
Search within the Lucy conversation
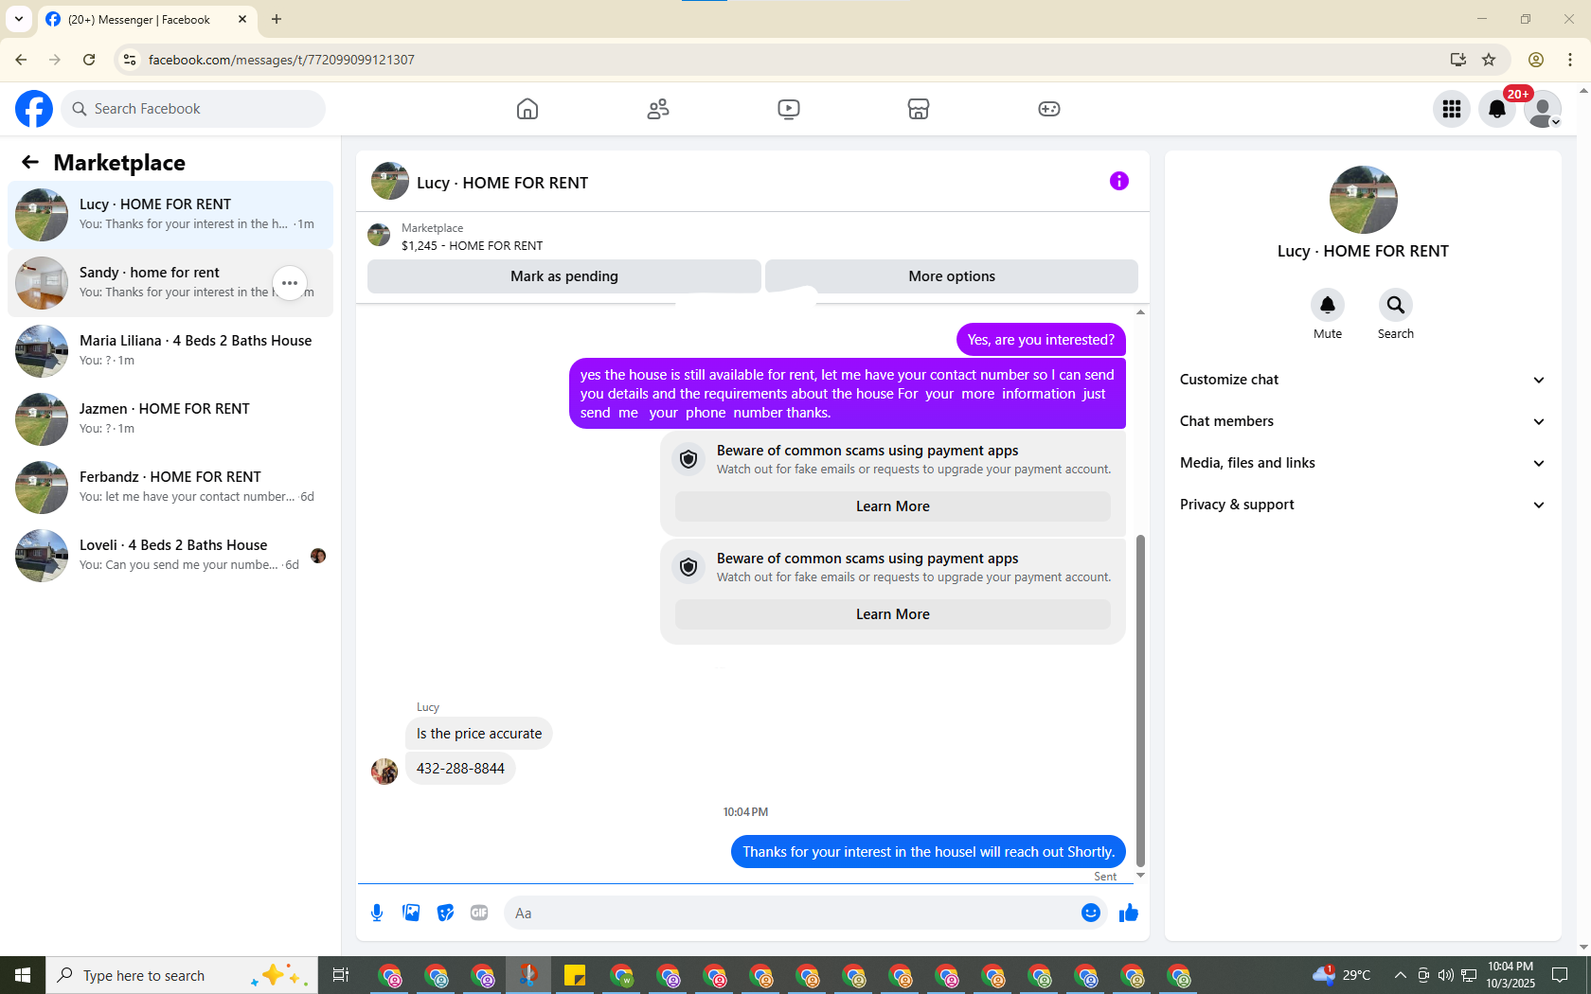click(1396, 305)
